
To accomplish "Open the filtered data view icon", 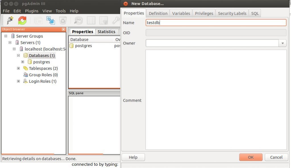I will [103, 20].
